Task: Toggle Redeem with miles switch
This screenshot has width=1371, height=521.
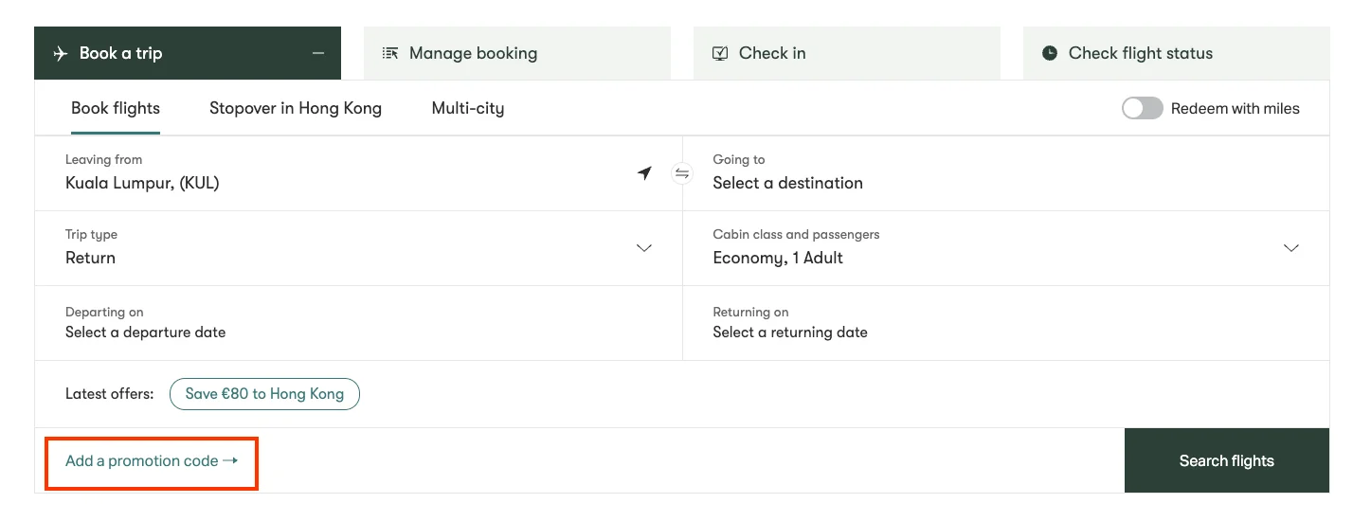Action: point(1142,108)
